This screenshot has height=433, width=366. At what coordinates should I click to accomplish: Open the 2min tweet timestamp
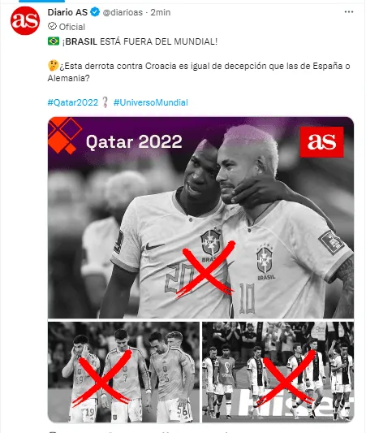(161, 12)
